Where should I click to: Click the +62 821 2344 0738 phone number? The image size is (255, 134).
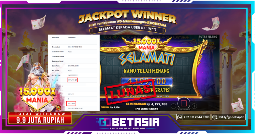(x=196, y=117)
